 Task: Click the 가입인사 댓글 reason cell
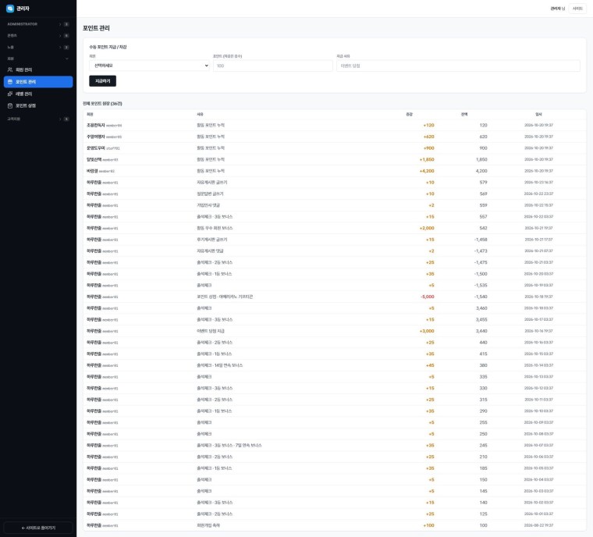[208, 205]
